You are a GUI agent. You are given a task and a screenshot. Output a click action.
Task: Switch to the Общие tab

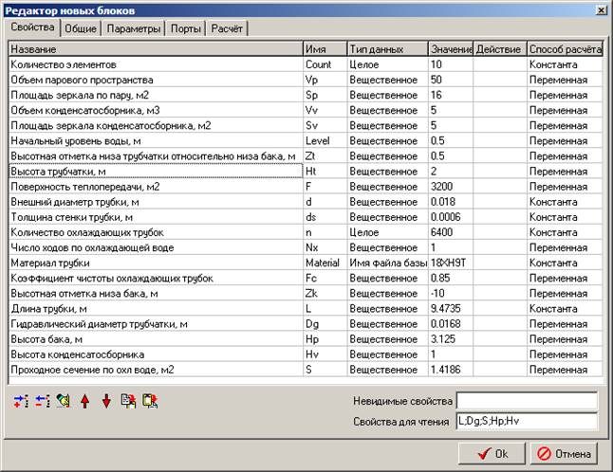click(81, 28)
